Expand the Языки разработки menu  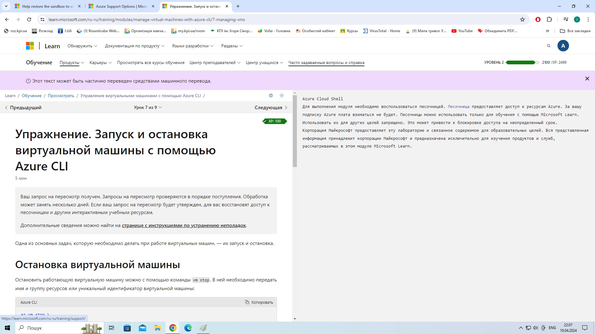click(x=193, y=46)
